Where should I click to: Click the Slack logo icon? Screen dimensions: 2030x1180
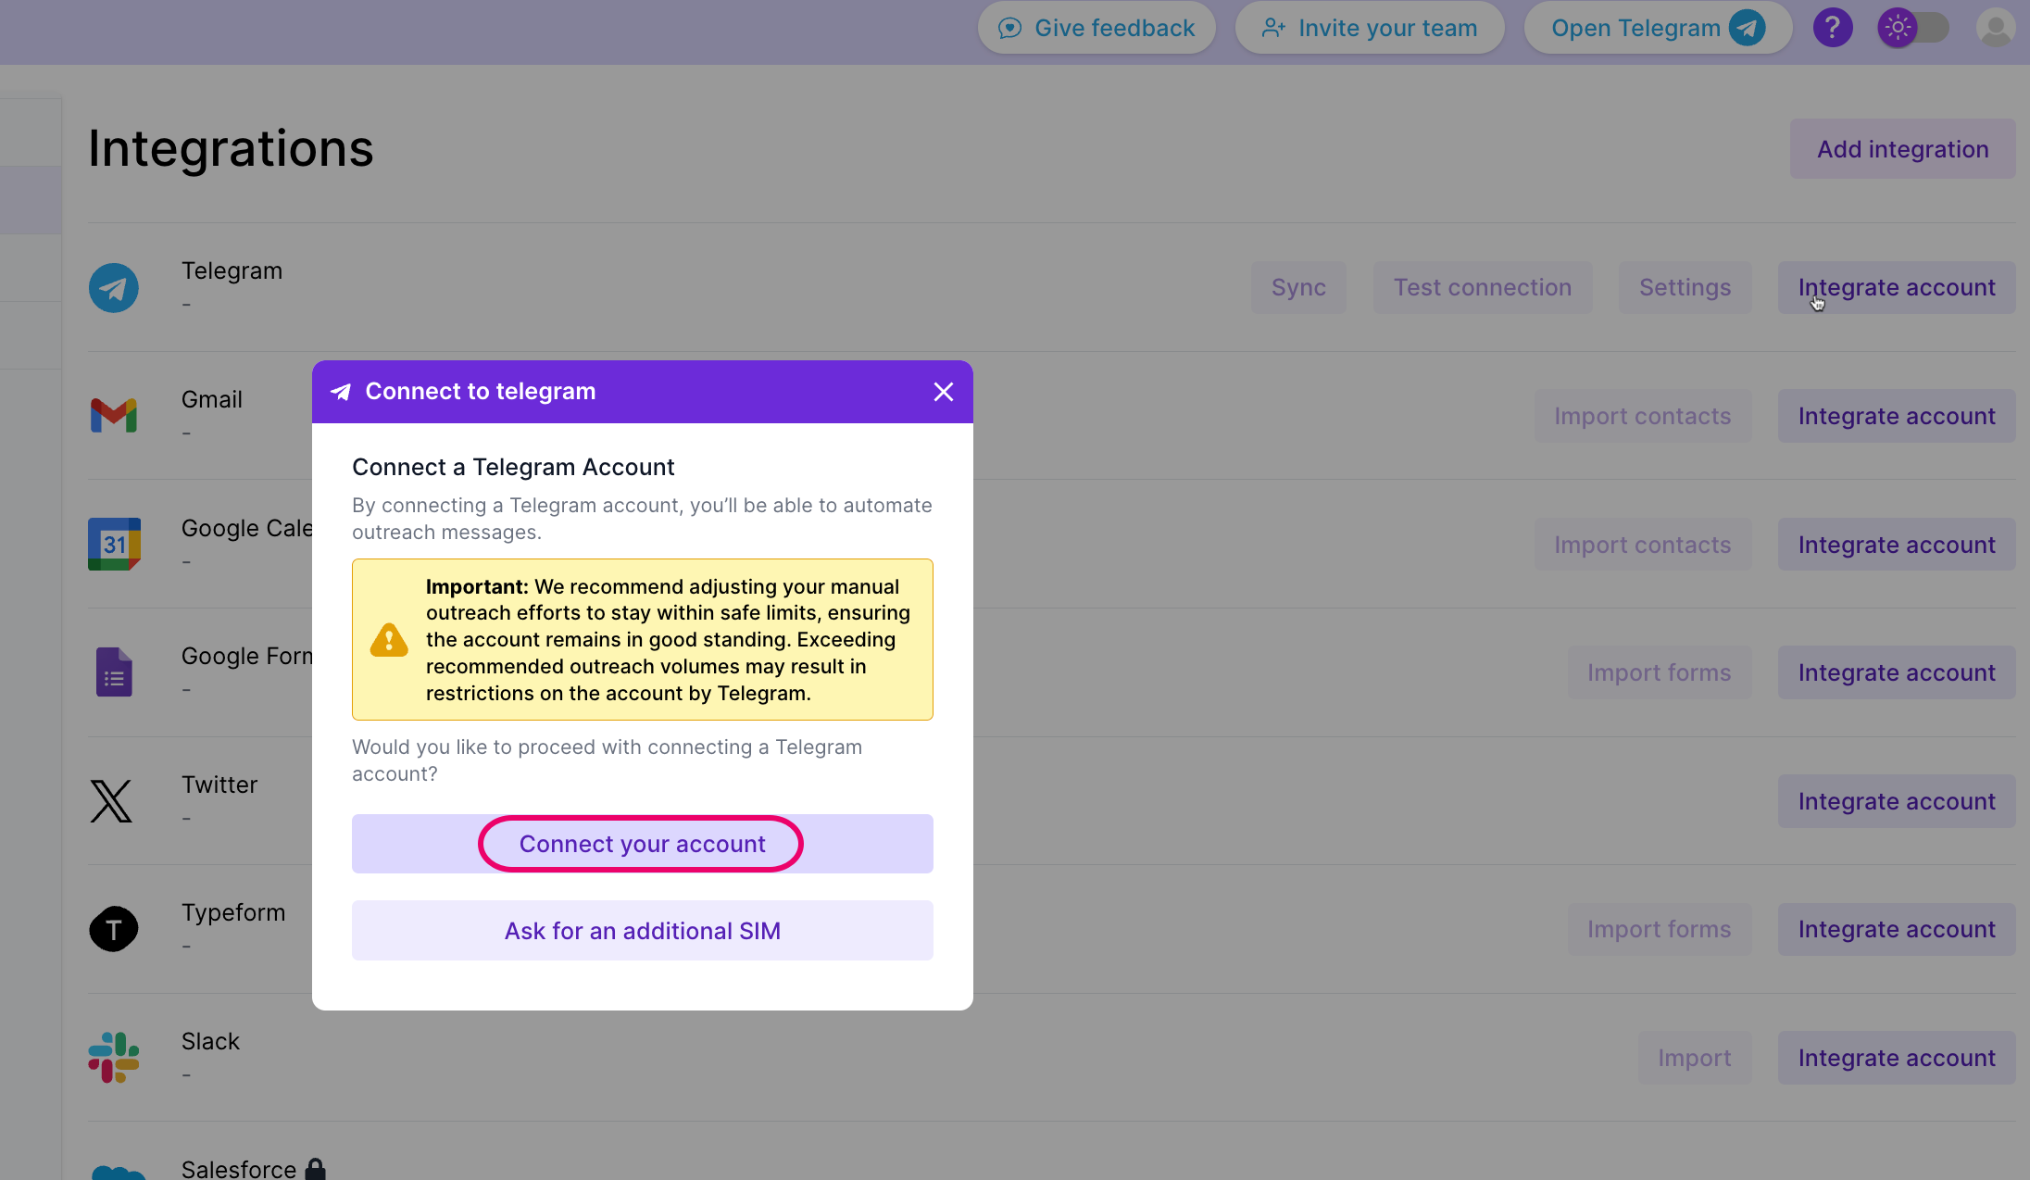(x=114, y=1058)
